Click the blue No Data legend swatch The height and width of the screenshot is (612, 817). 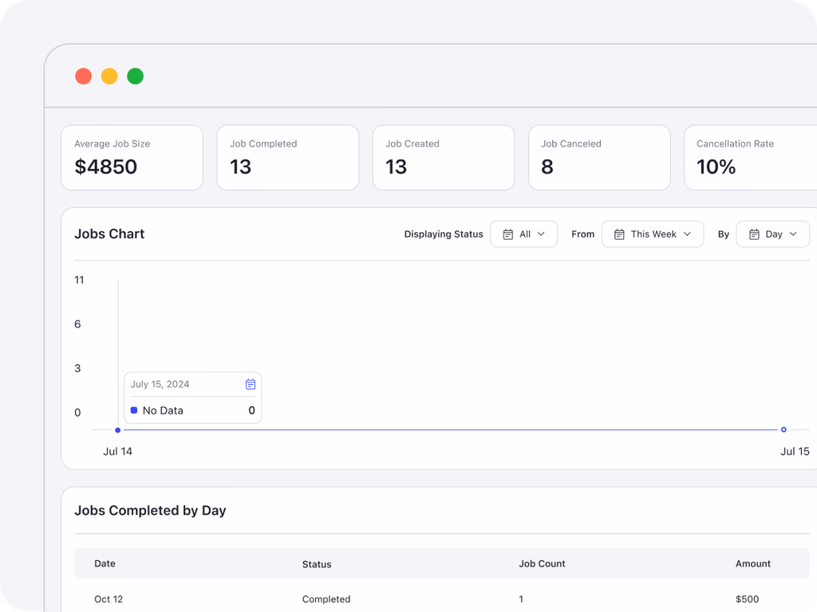coord(134,410)
